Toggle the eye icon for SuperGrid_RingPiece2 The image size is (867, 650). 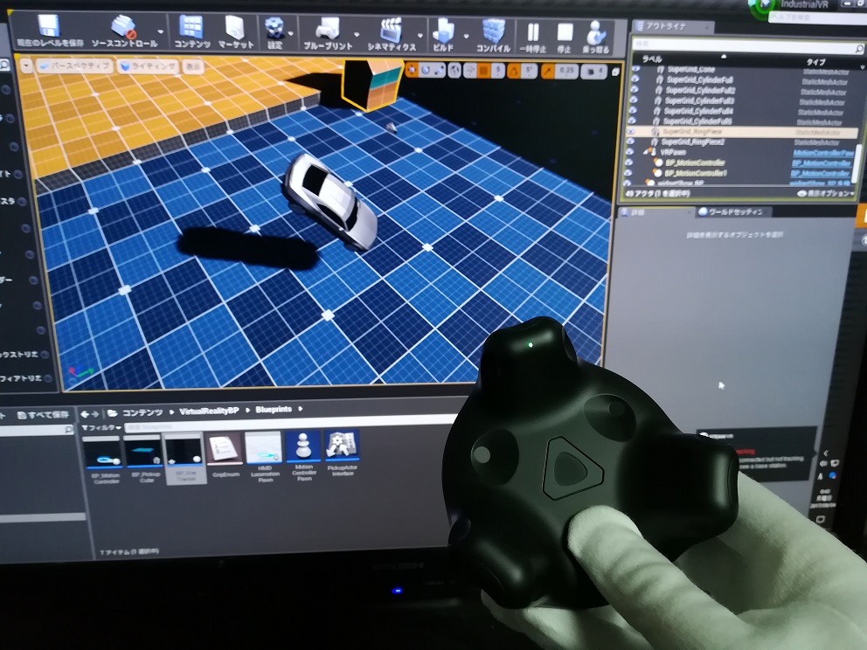click(630, 142)
